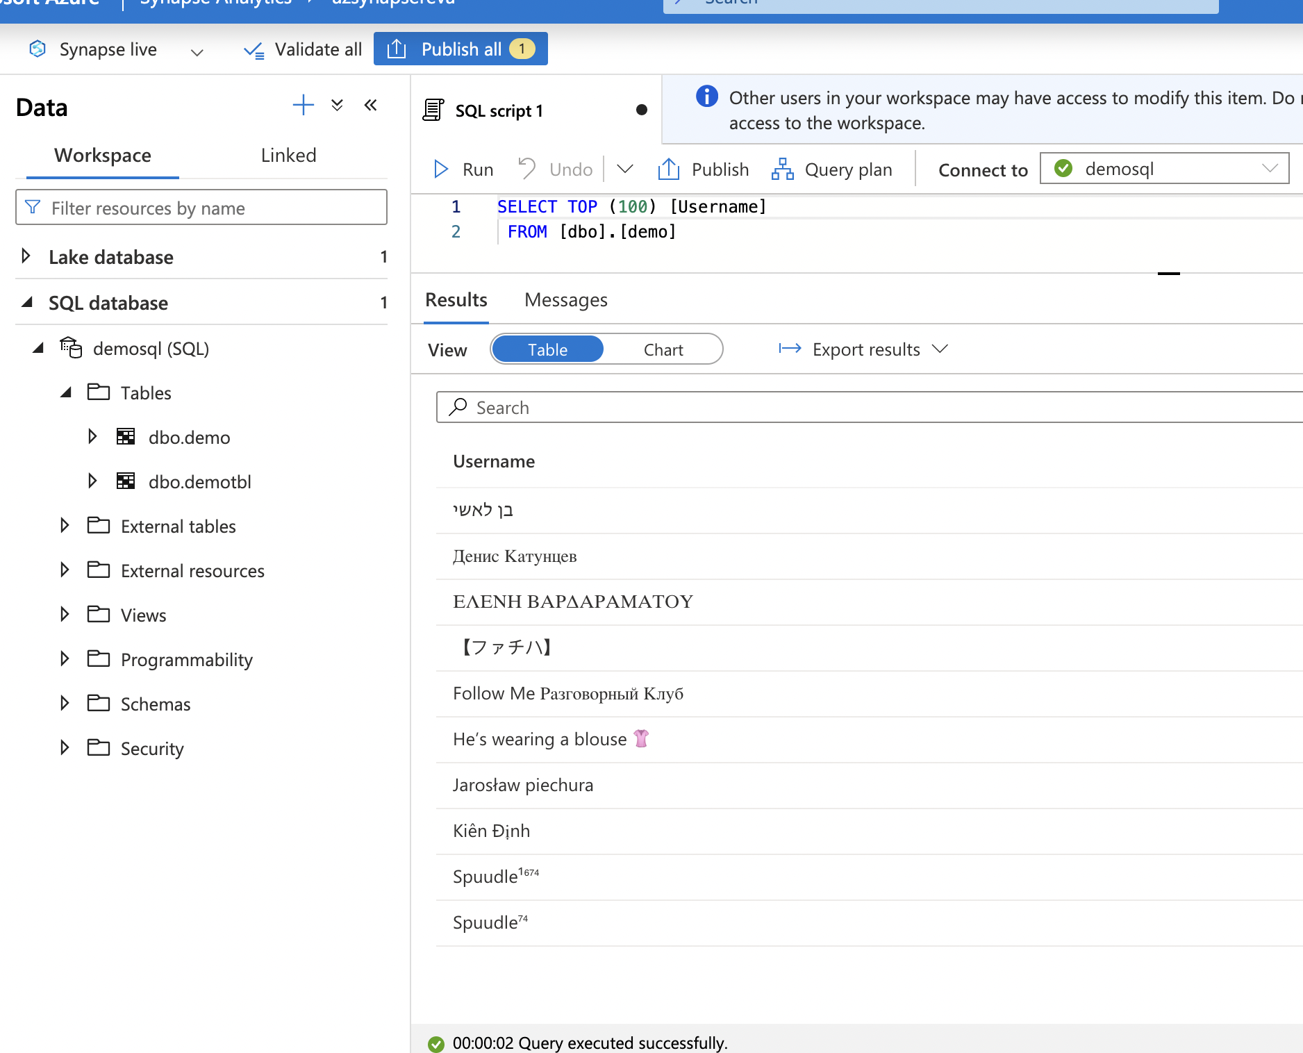Screen dimensions: 1303x1053
Task: Open the Synapse live branch dropdown
Action: coord(197,51)
